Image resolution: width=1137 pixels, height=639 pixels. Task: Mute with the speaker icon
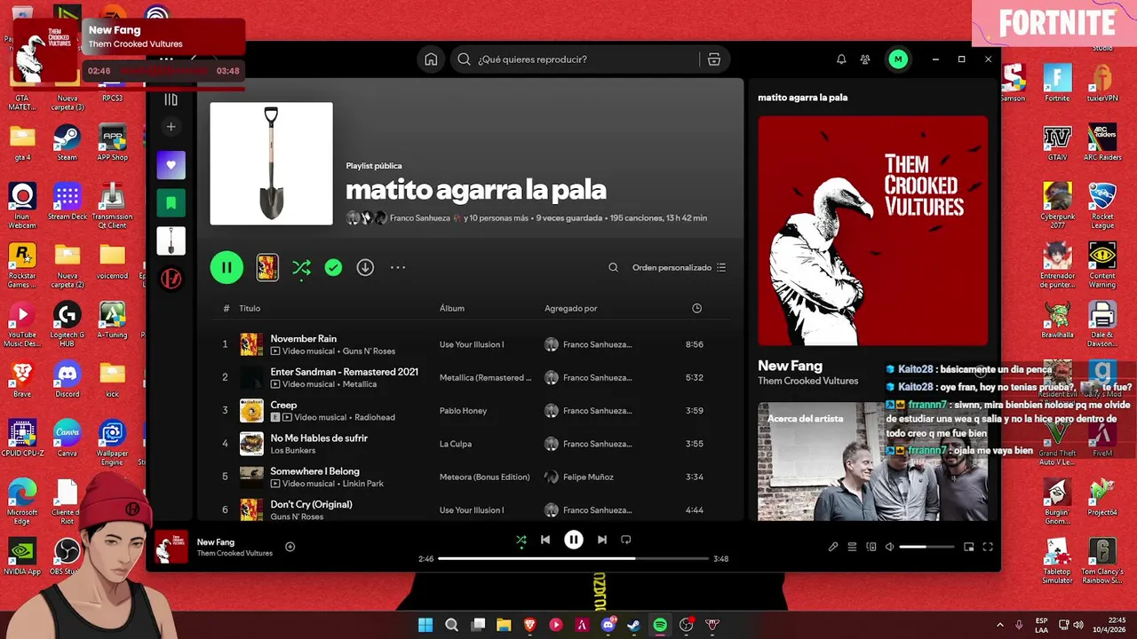[x=889, y=547]
